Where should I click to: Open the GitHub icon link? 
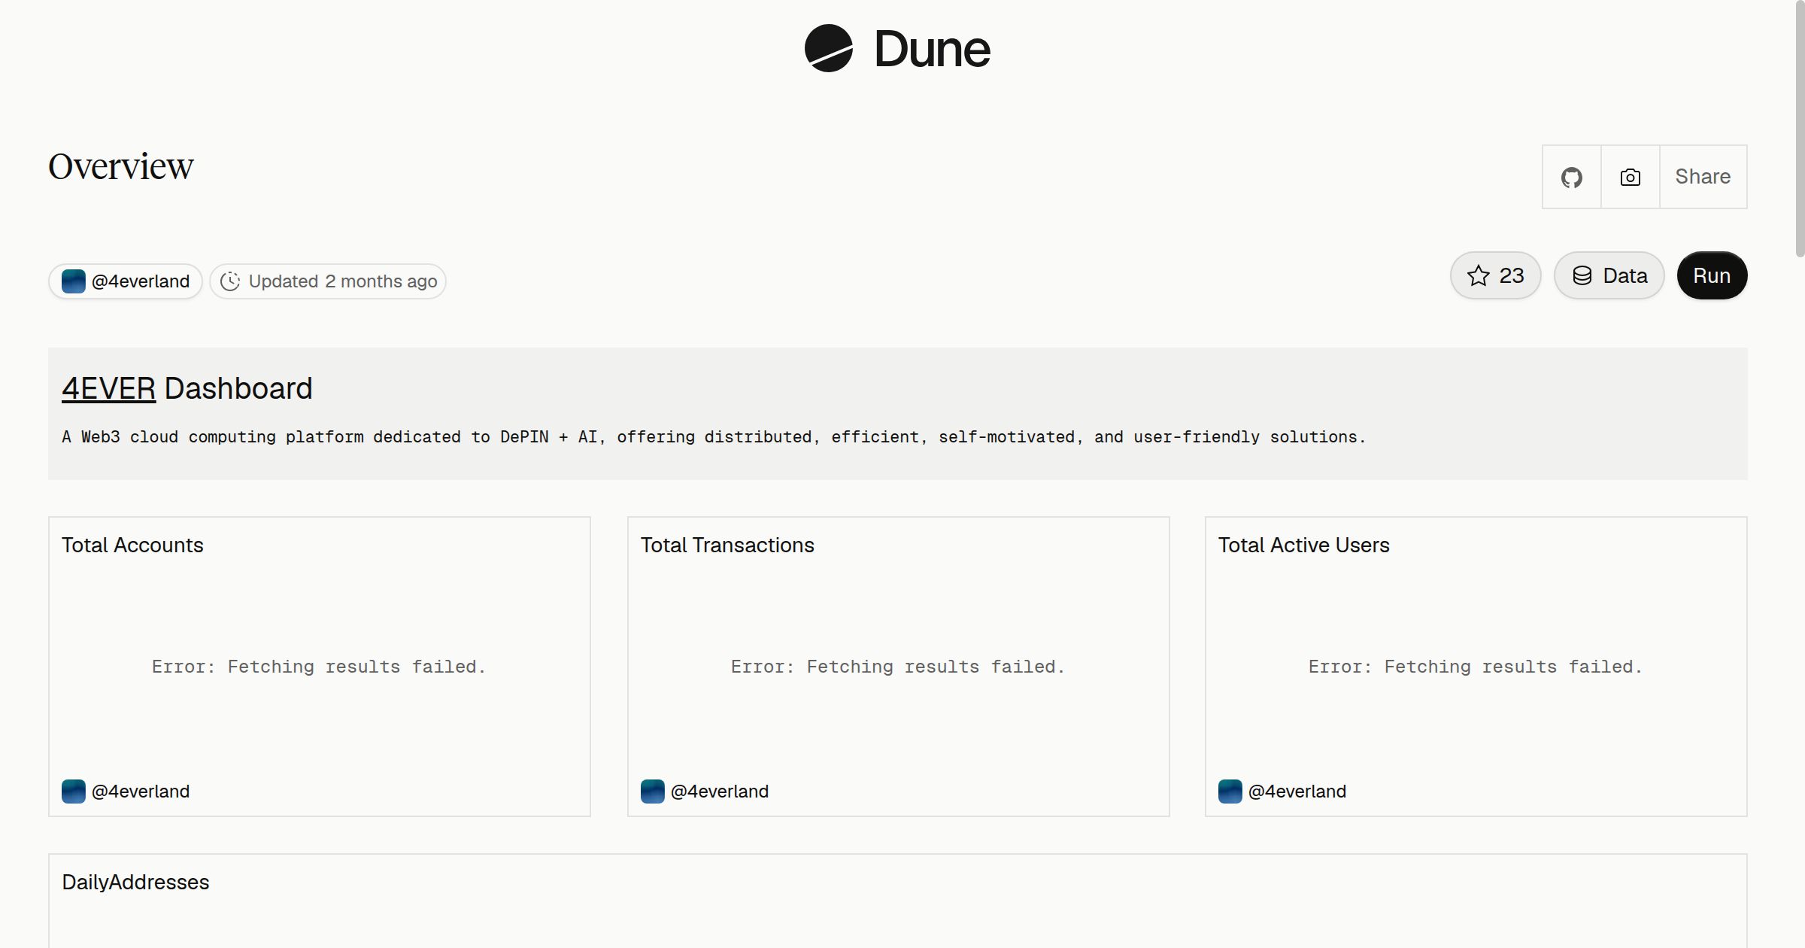click(1571, 177)
